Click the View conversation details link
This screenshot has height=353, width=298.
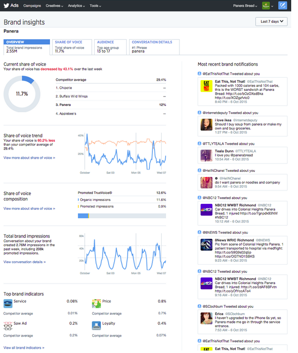tap(25, 262)
